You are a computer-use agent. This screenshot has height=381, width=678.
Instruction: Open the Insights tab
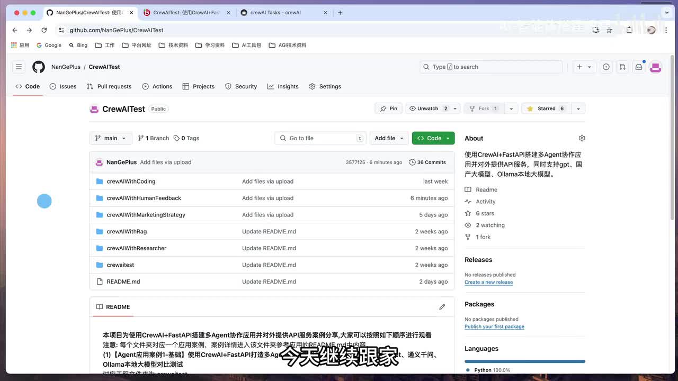click(283, 86)
